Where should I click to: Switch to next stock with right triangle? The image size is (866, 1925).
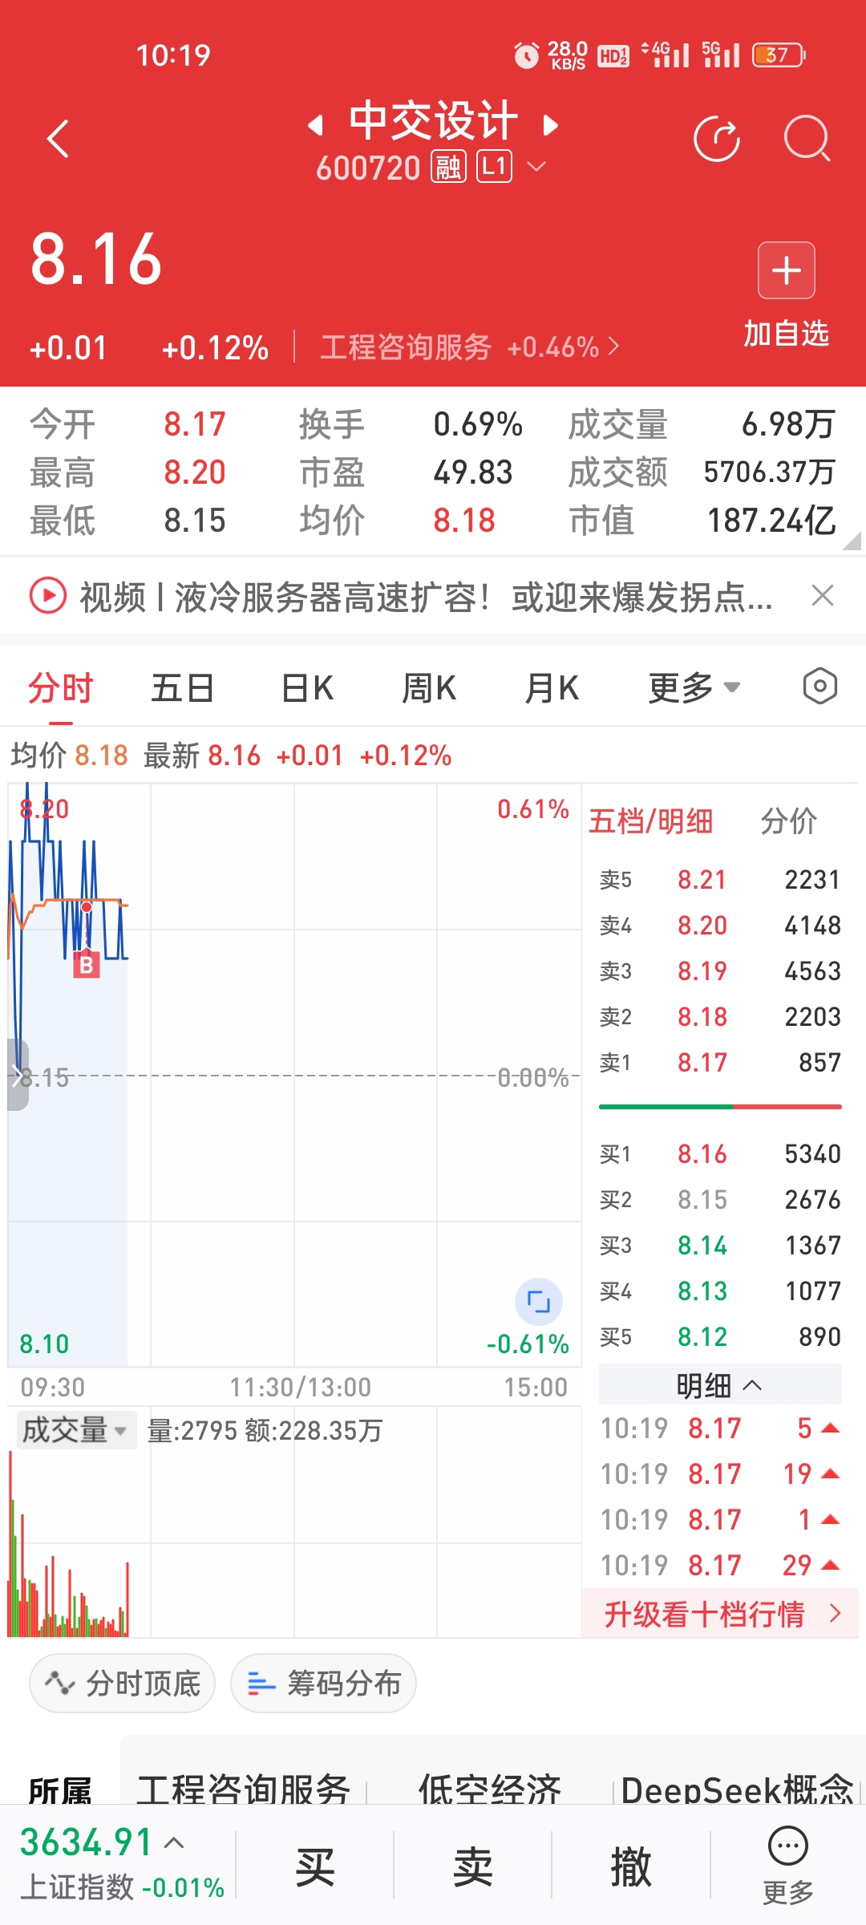pyautogui.click(x=550, y=124)
